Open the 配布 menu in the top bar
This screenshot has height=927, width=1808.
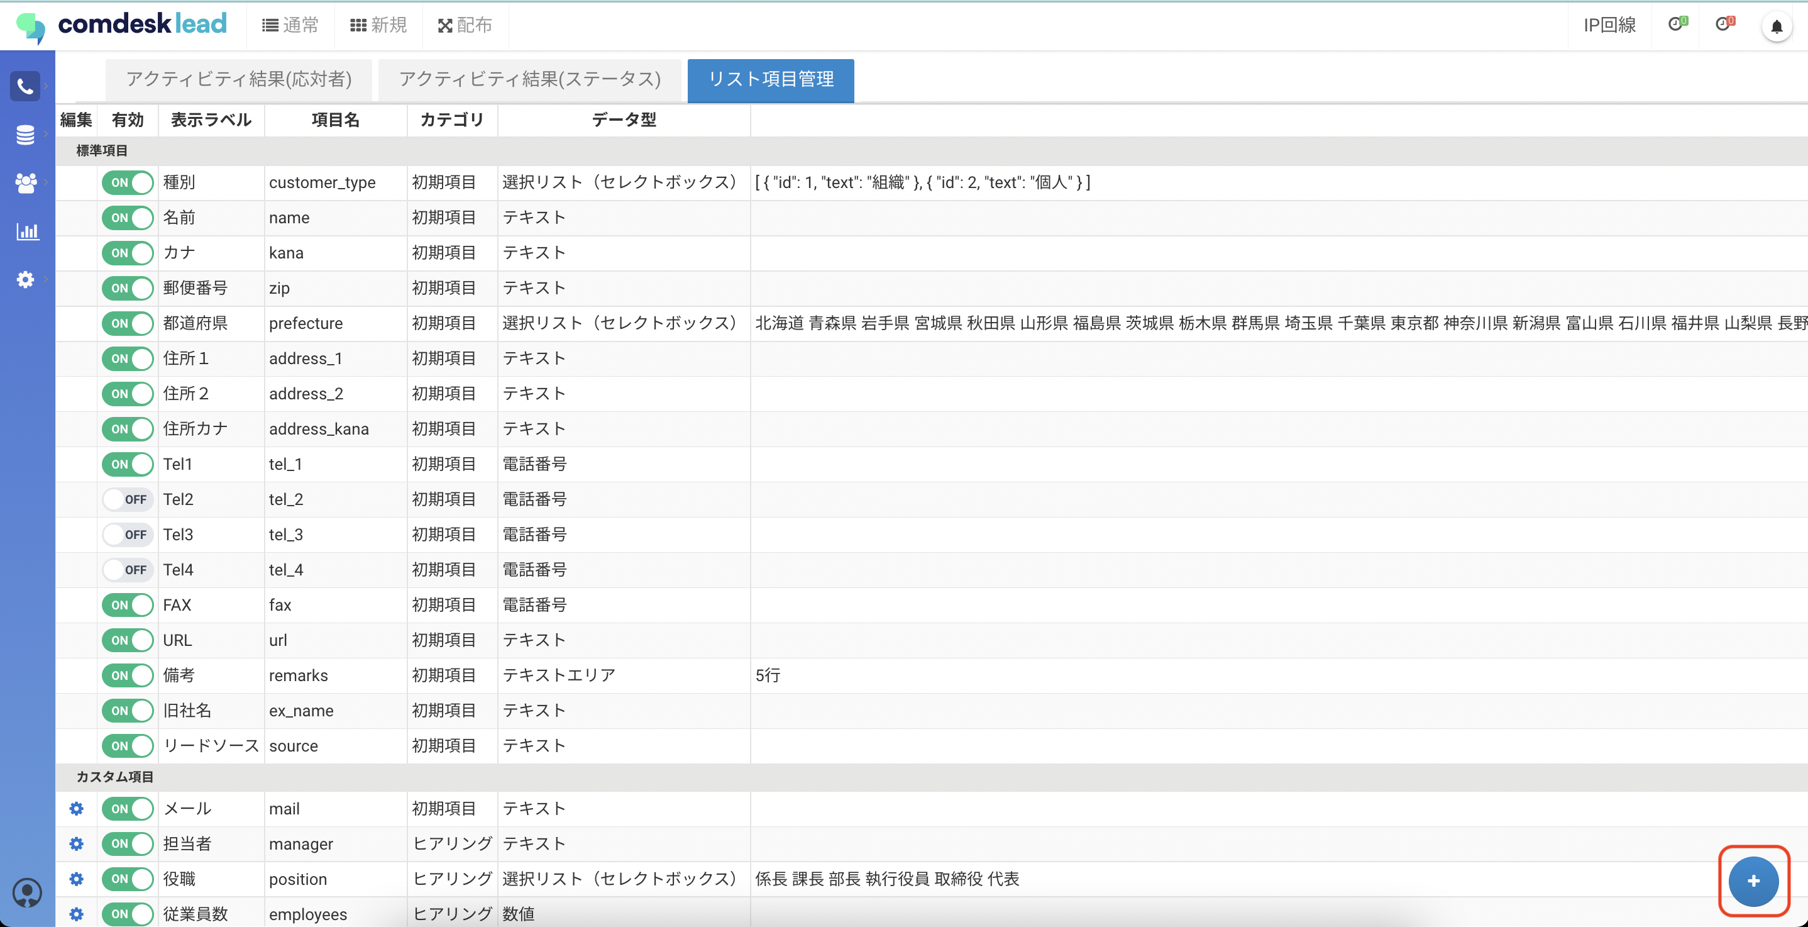[464, 25]
